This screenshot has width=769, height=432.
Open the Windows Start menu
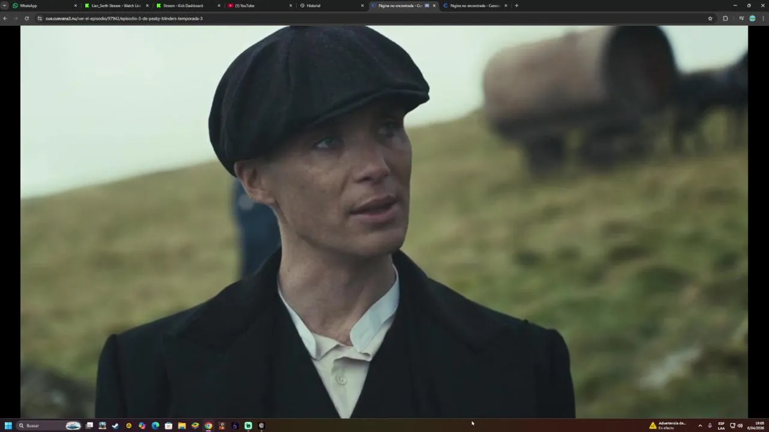pyautogui.click(x=8, y=425)
